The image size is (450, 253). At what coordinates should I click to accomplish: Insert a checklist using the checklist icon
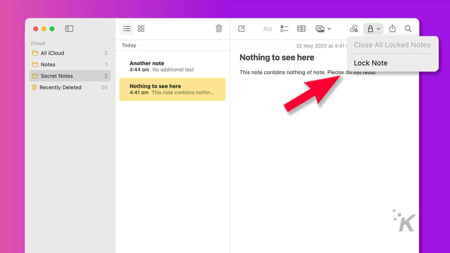tap(284, 28)
